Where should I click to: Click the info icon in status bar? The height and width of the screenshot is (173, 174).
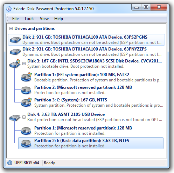10,163
